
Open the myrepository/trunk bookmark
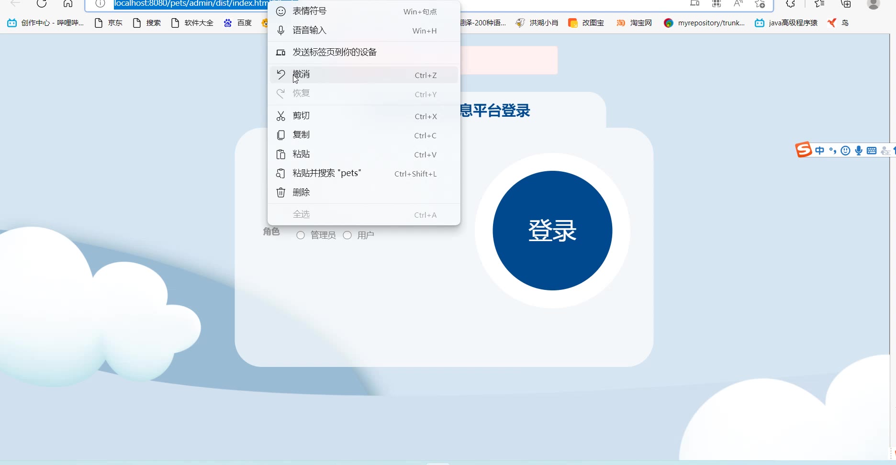(705, 22)
